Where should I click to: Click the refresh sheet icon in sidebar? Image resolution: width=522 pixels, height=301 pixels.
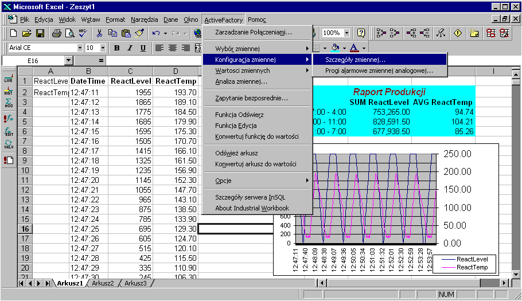click(9, 161)
